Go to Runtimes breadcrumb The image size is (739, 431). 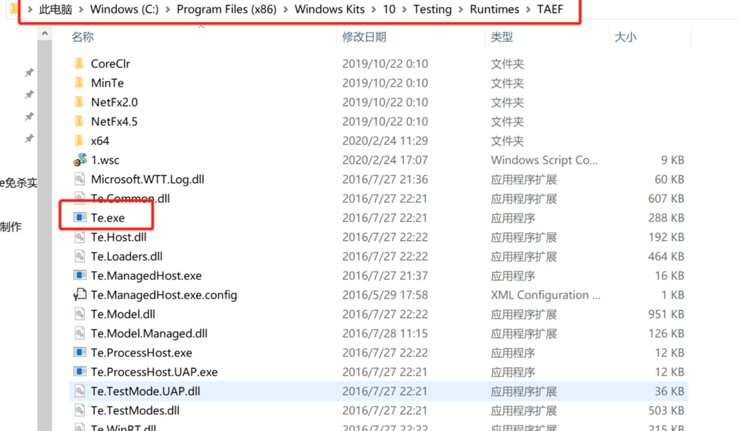[x=494, y=9]
